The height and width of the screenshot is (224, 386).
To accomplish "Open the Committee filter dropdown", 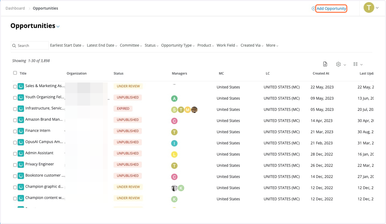I will click(x=131, y=45).
